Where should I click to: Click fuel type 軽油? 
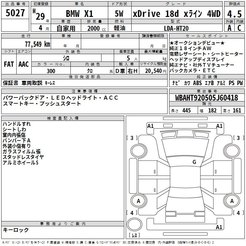(120, 28)
